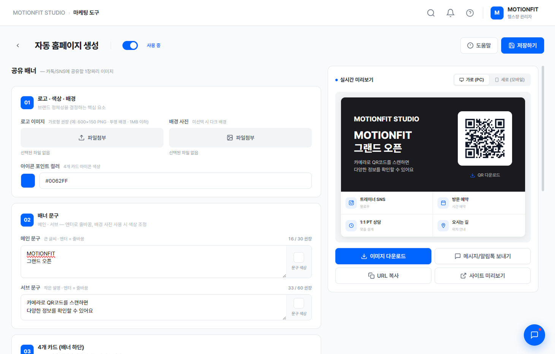Toggle the 사용 중 switch
The width and height of the screenshot is (555, 354).
pyautogui.click(x=130, y=46)
